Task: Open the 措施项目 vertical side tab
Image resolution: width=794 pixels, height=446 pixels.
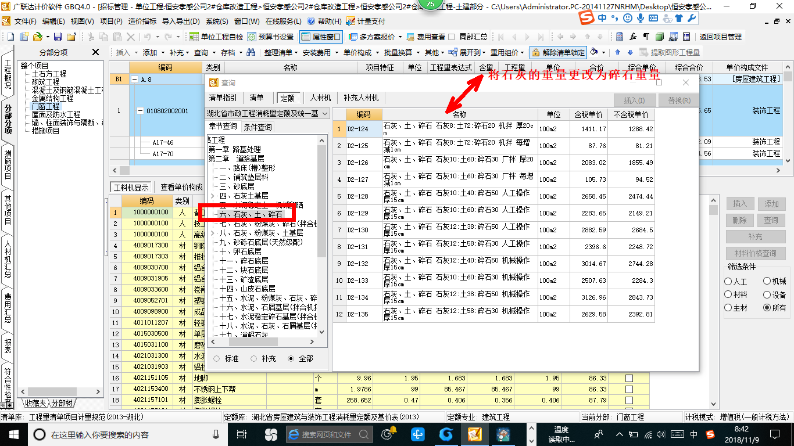Action: tap(8, 164)
